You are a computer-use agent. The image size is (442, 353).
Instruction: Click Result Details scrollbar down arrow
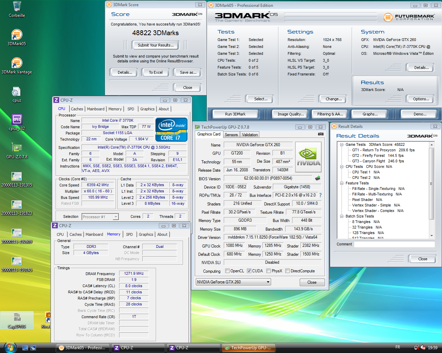[x=432, y=235]
